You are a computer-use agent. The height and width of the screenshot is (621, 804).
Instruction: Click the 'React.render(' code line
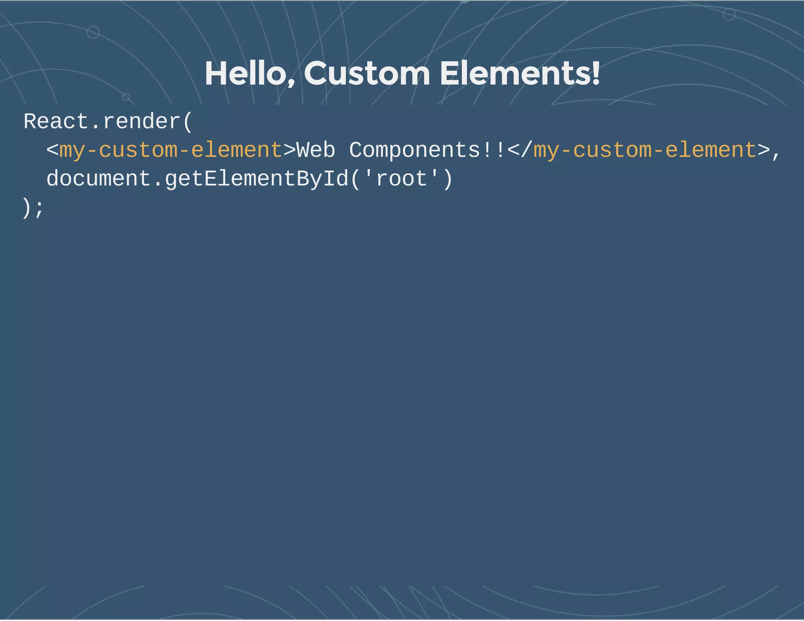tap(108, 122)
